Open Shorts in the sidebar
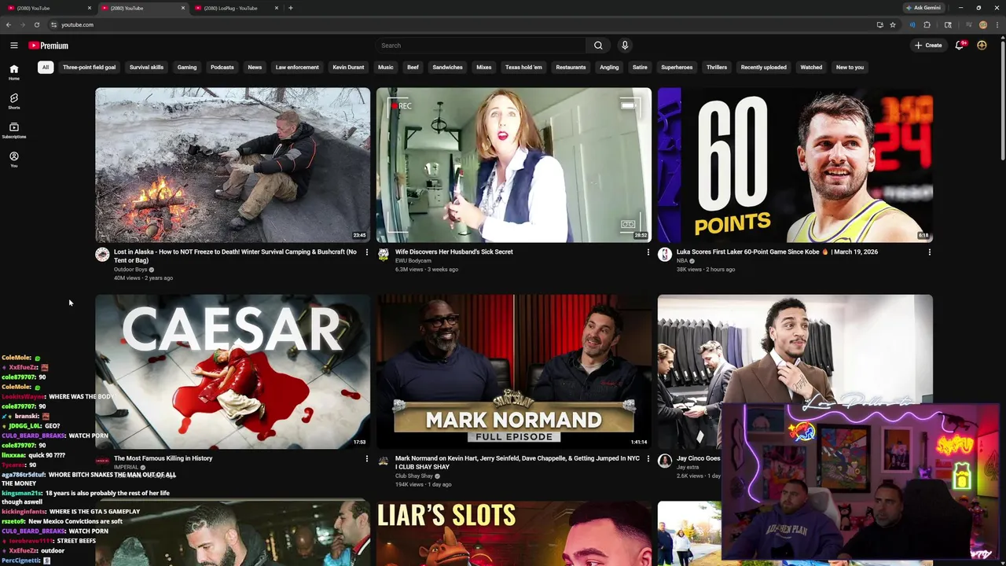This screenshot has width=1006, height=566. pos(13,101)
